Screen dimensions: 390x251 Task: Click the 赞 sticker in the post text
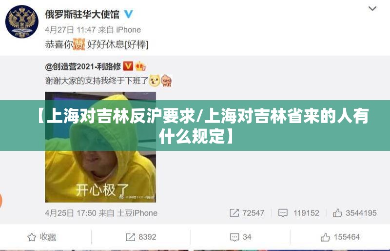click(x=79, y=44)
